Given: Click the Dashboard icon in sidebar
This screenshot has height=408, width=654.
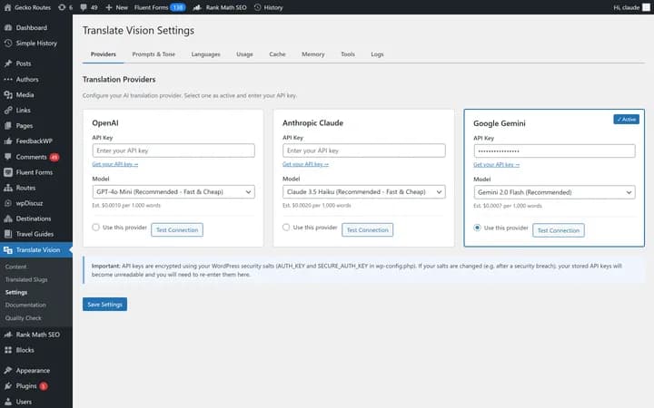Looking at the screenshot, I should pos(8,28).
